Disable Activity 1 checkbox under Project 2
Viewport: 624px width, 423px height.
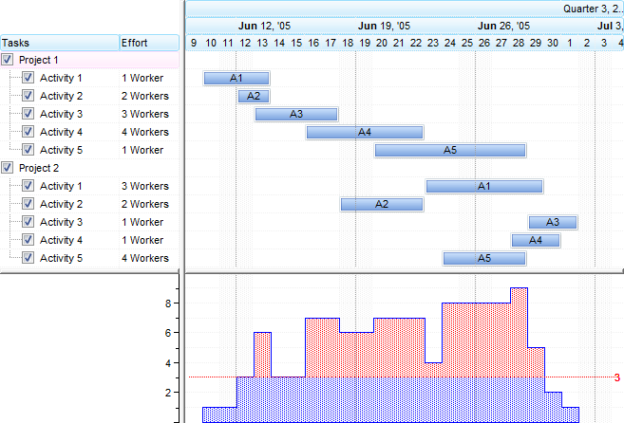pos(28,186)
